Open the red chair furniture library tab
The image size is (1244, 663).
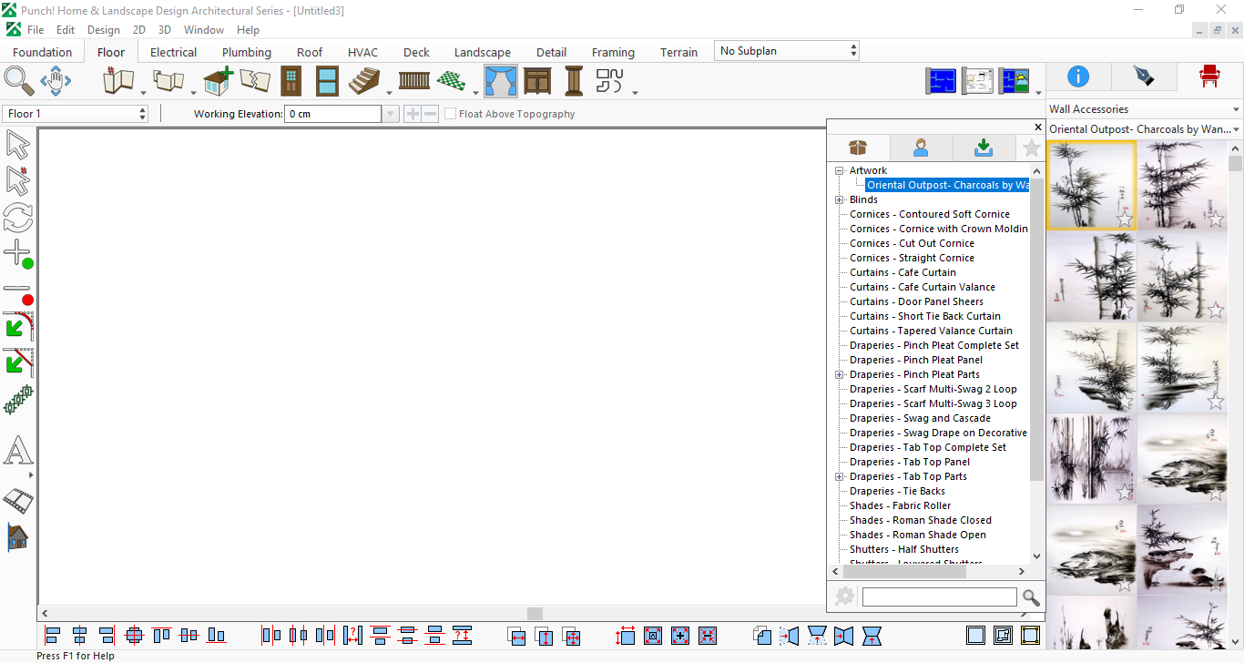point(1209,76)
